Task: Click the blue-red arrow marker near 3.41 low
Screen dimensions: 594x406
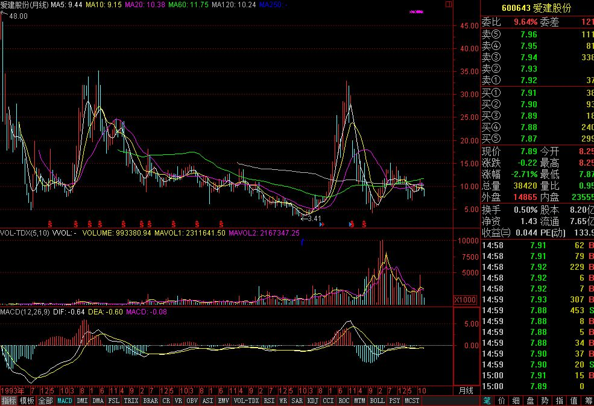Action: click(x=321, y=224)
